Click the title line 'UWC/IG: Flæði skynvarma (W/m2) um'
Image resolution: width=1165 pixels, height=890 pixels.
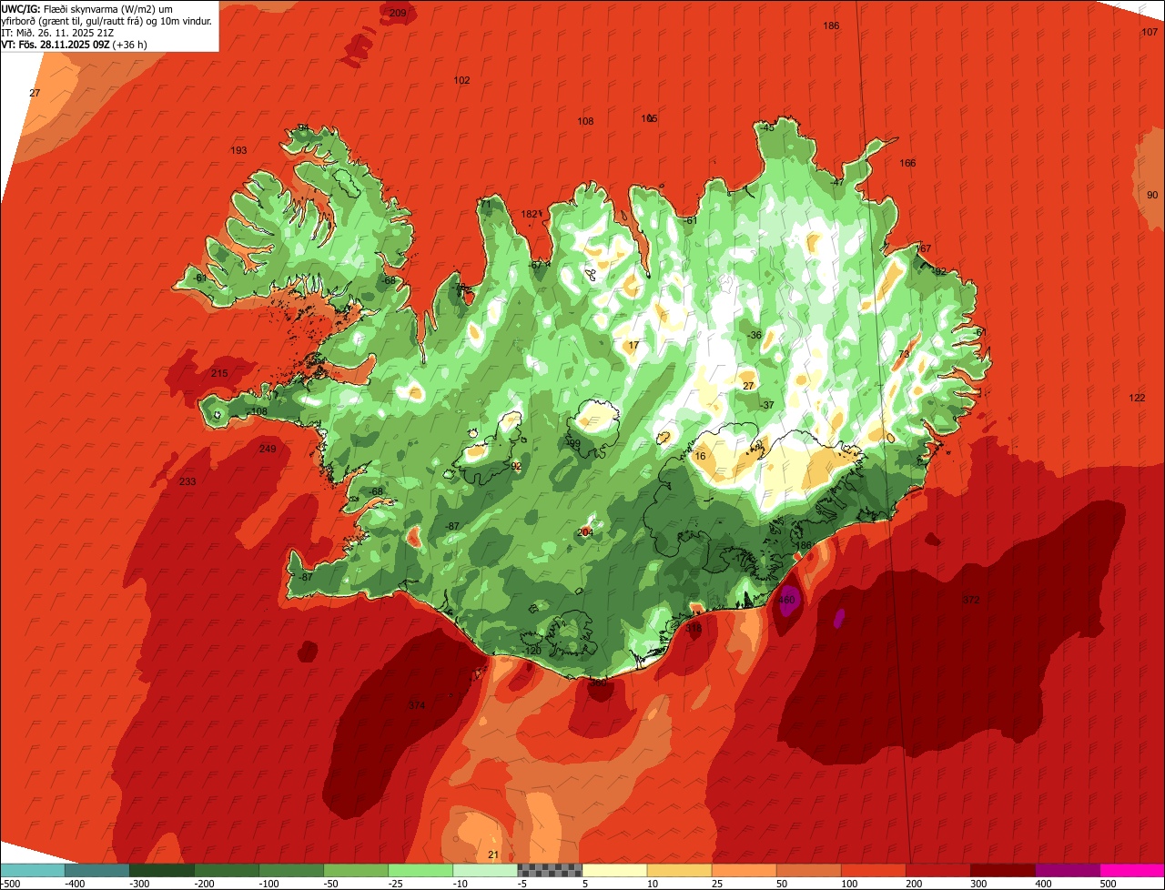tap(88, 8)
